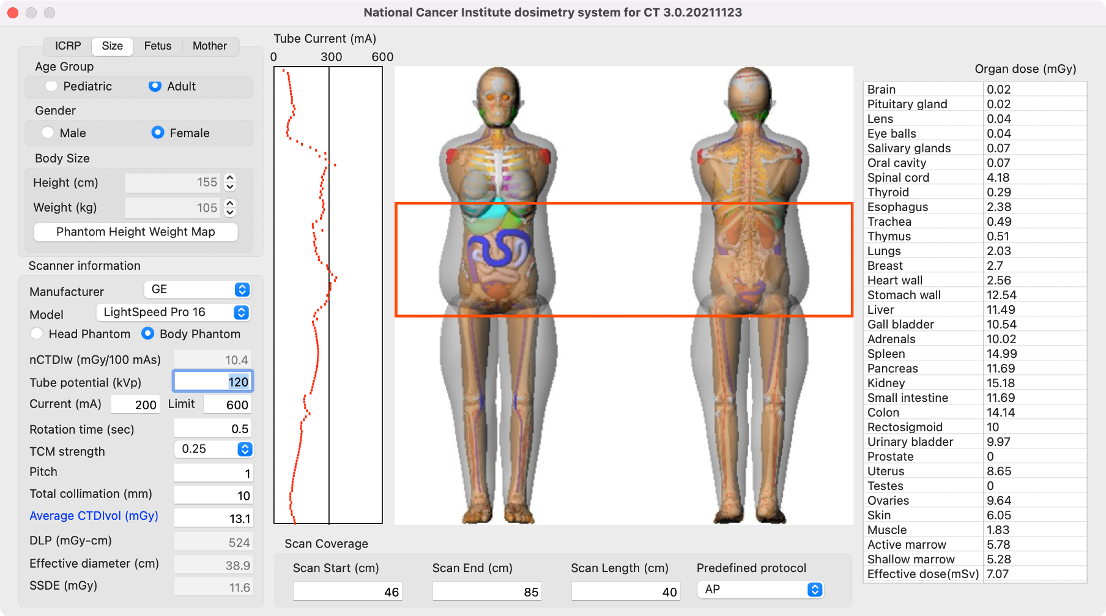Open the TCM strength dropdown
The height and width of the screenshot is (616, 1106).
coord(213,449)
